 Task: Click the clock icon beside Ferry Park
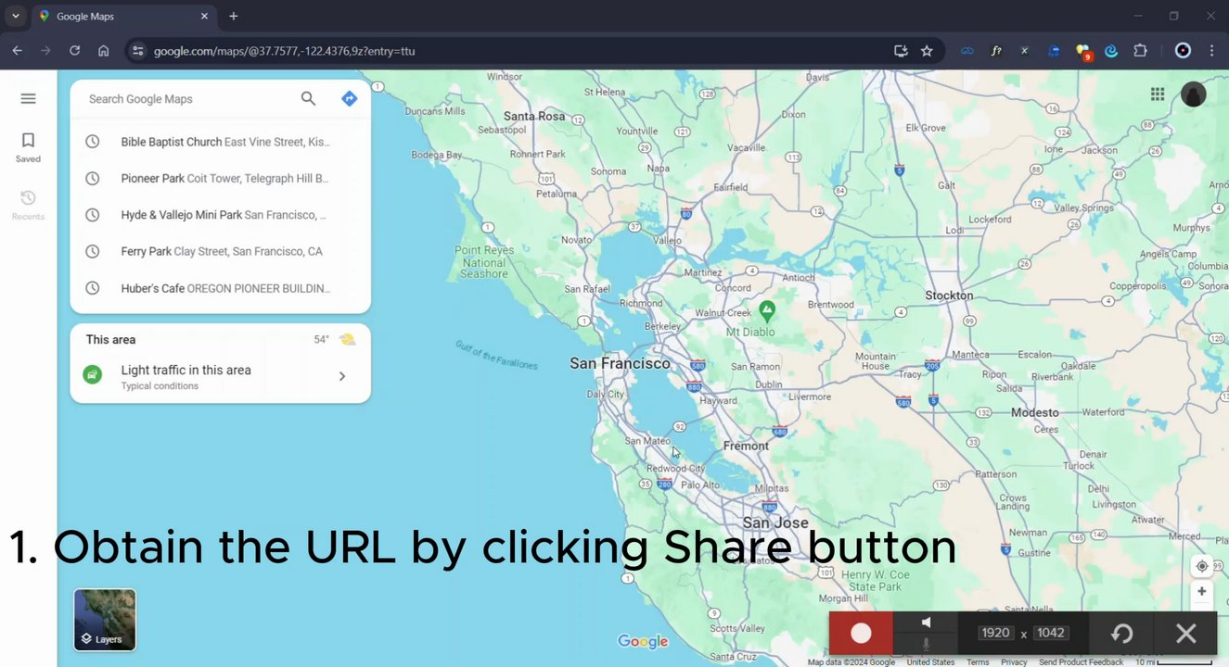93,252
